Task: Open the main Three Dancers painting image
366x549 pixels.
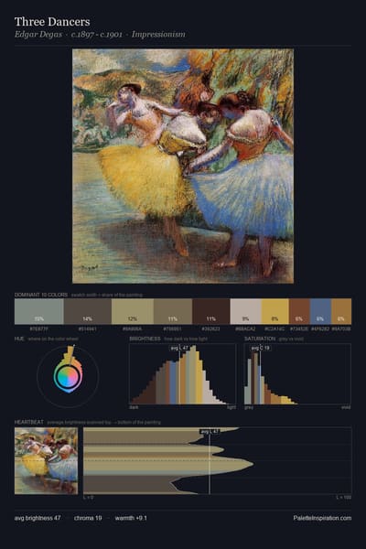Action: (183, 166)
